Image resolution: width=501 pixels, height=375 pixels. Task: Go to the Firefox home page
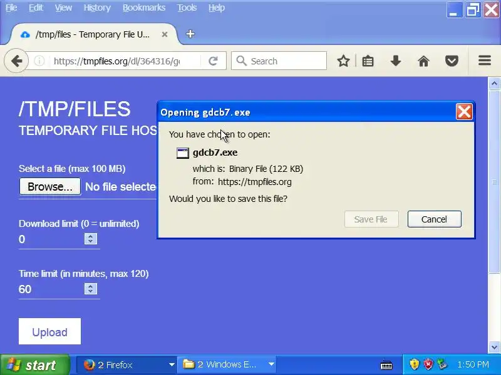424,61
